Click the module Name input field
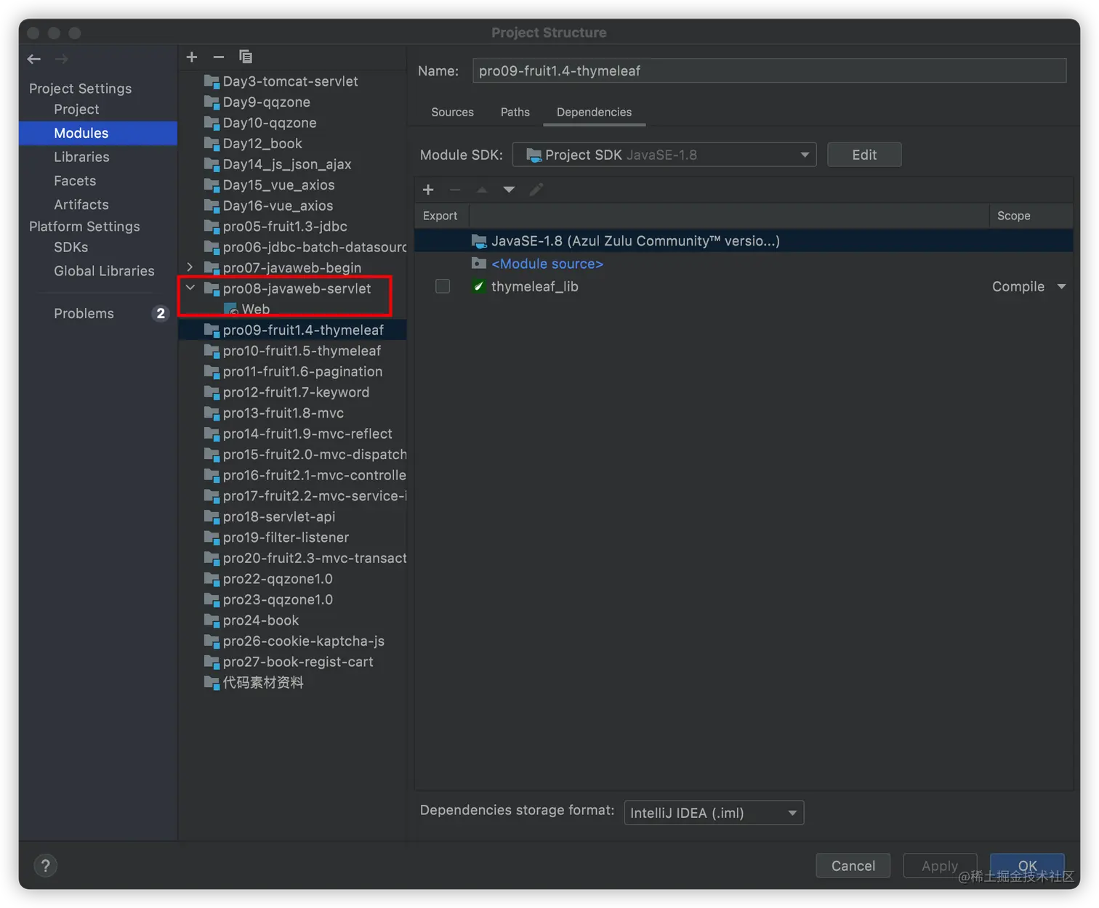1099x908 pixels. point(769,70)
